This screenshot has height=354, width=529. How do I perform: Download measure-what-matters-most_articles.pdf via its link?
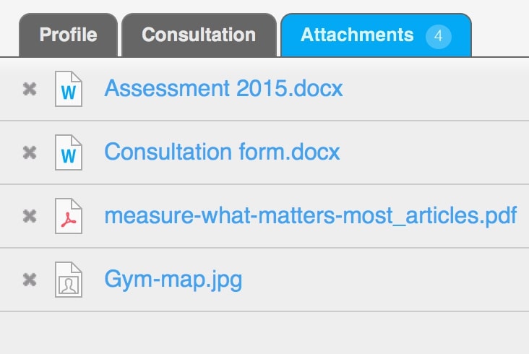coord(310,216)
